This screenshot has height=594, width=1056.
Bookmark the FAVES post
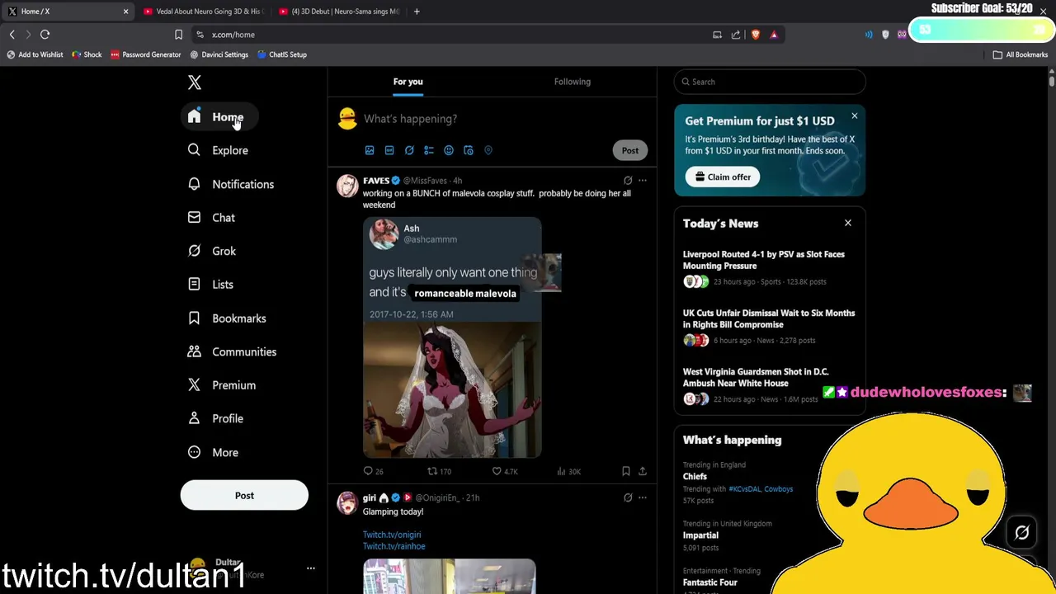(626, 471)
